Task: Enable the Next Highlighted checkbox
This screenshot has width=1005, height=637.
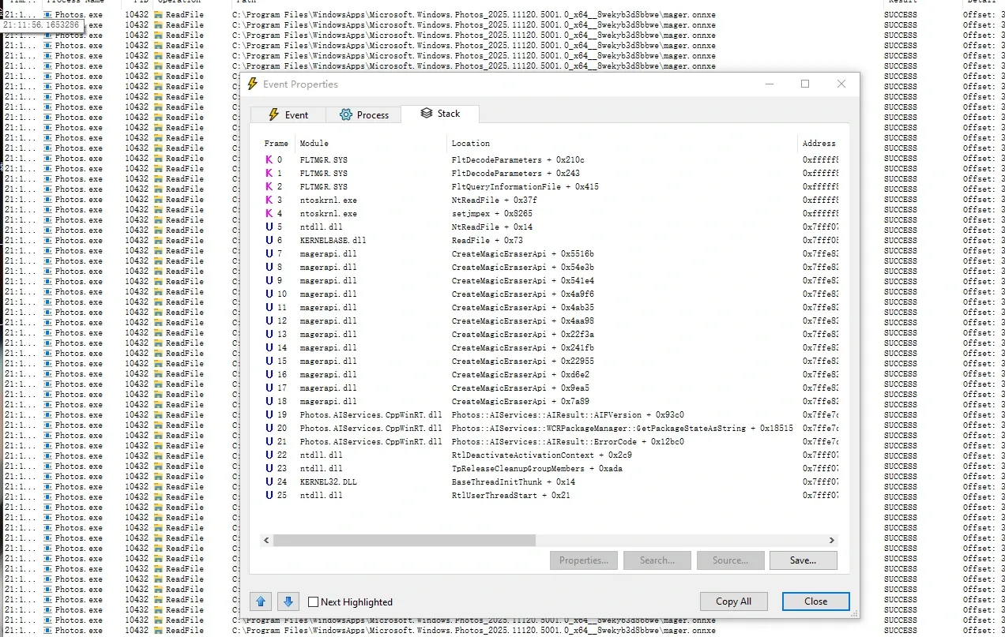Action: (x=313, y=601)
